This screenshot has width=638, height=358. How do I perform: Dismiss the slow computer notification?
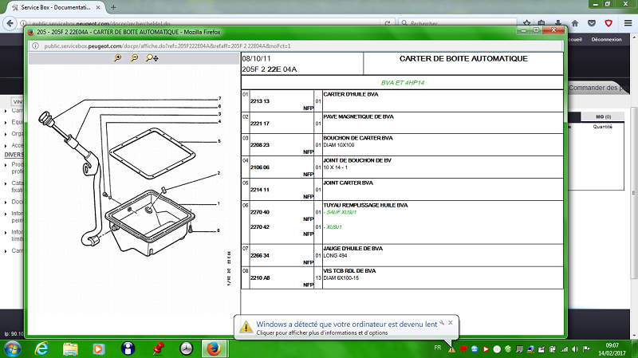(451, 323)
